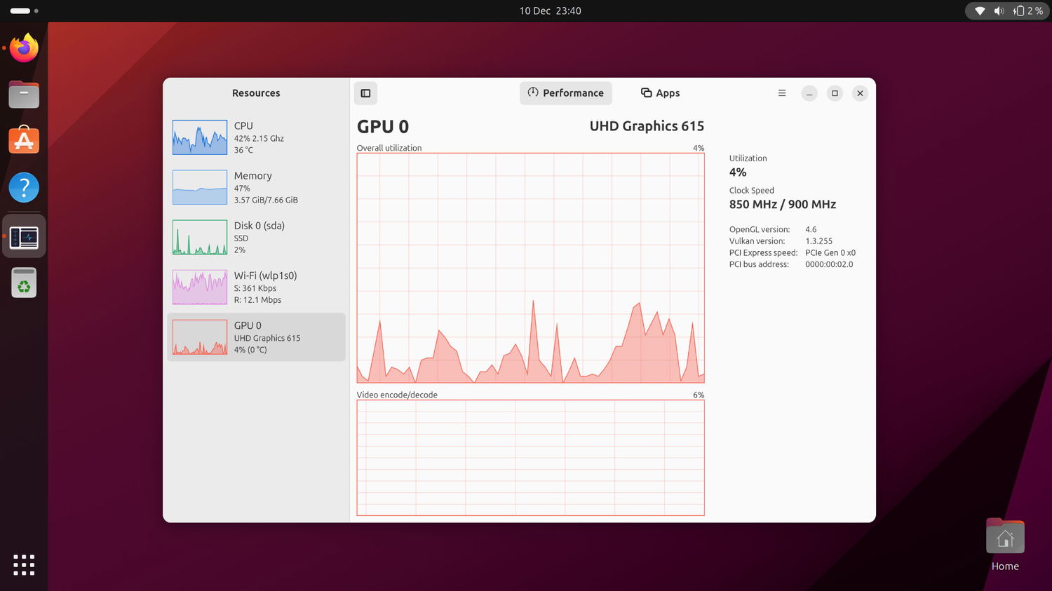Open the Show Applications grid
The image size is (1052, 591).
(x=24, y=565)
